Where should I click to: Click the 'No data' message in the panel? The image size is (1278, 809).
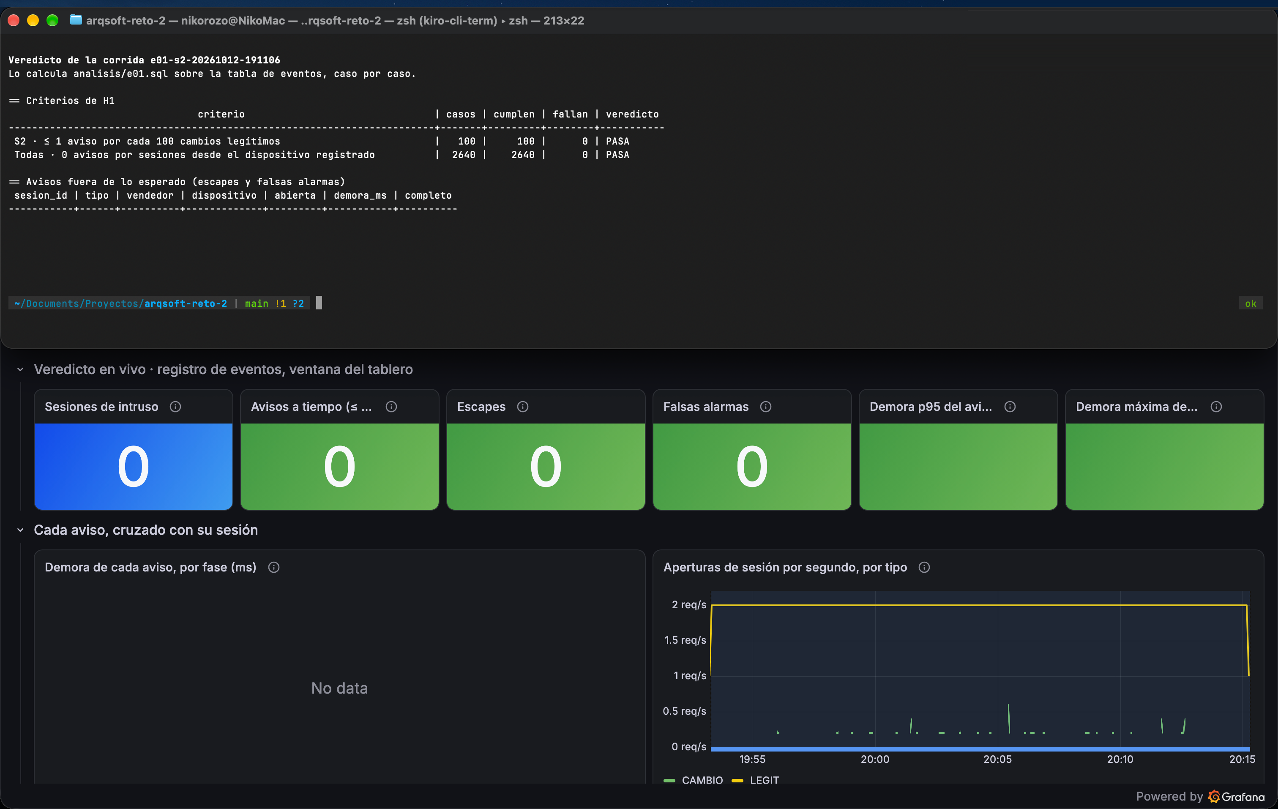(339, 688)
